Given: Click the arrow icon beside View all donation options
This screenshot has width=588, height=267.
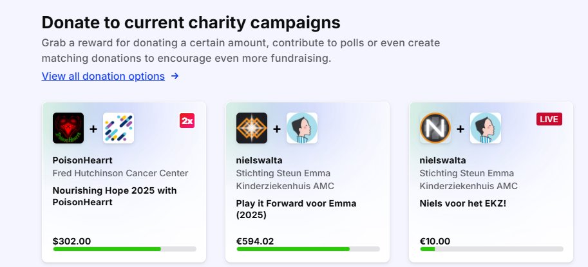Looking at the screenshot, I should [175, 76].
